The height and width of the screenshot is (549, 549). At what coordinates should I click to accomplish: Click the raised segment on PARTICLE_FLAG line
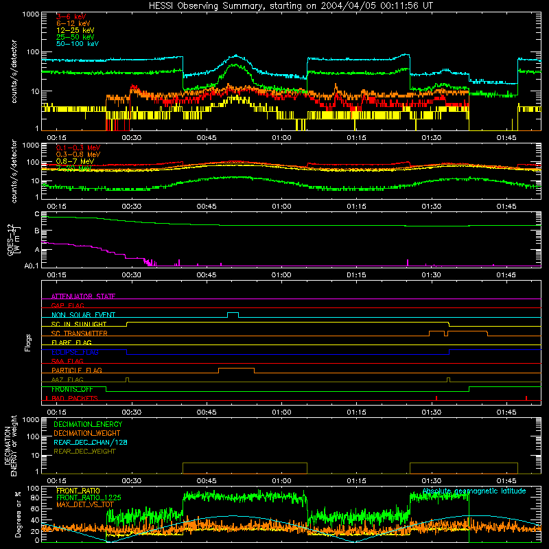tap(236, 371)
